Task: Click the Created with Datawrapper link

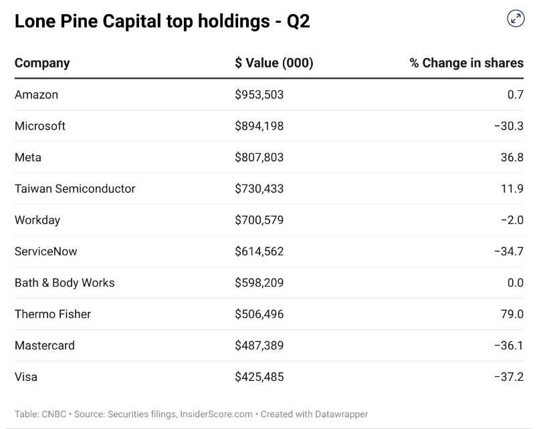Action: click(314, 414)
